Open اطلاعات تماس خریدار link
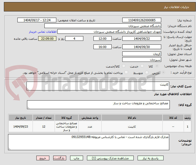 (x=43, y=32)
